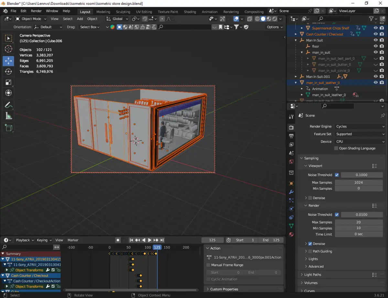The image size is (388, 298).
Task: Play the animation forward
Action: 150,240
